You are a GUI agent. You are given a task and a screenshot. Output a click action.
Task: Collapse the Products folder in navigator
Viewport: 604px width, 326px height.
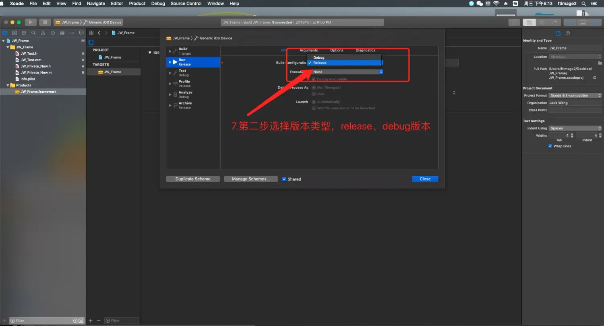tap(8, 85)
